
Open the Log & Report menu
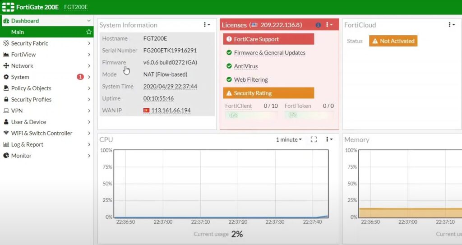[47, 144]
